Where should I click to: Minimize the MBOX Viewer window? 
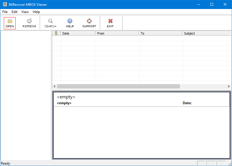coord(199,4)
